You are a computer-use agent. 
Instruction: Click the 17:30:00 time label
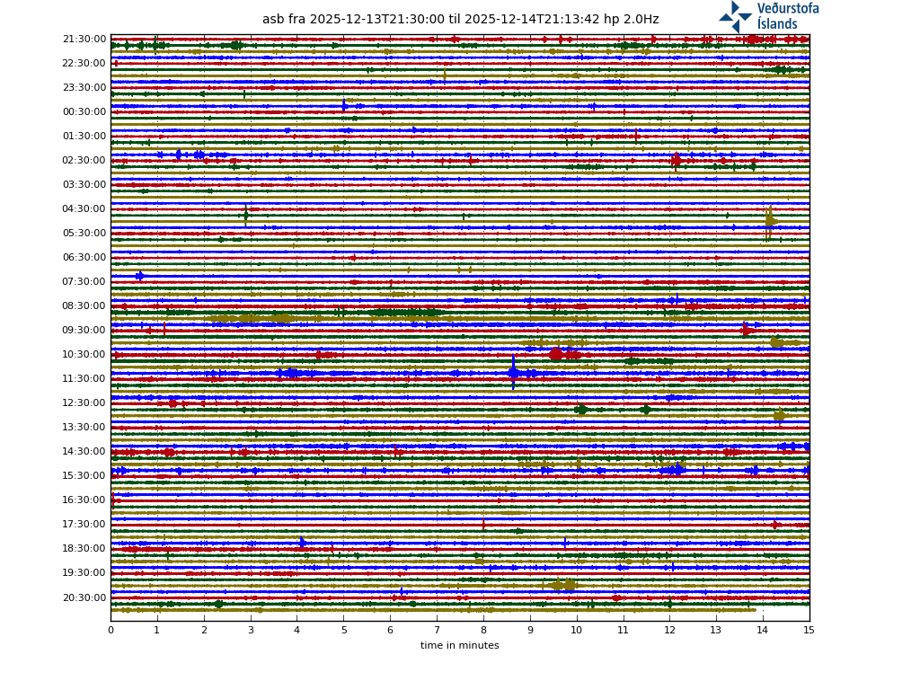84,525
